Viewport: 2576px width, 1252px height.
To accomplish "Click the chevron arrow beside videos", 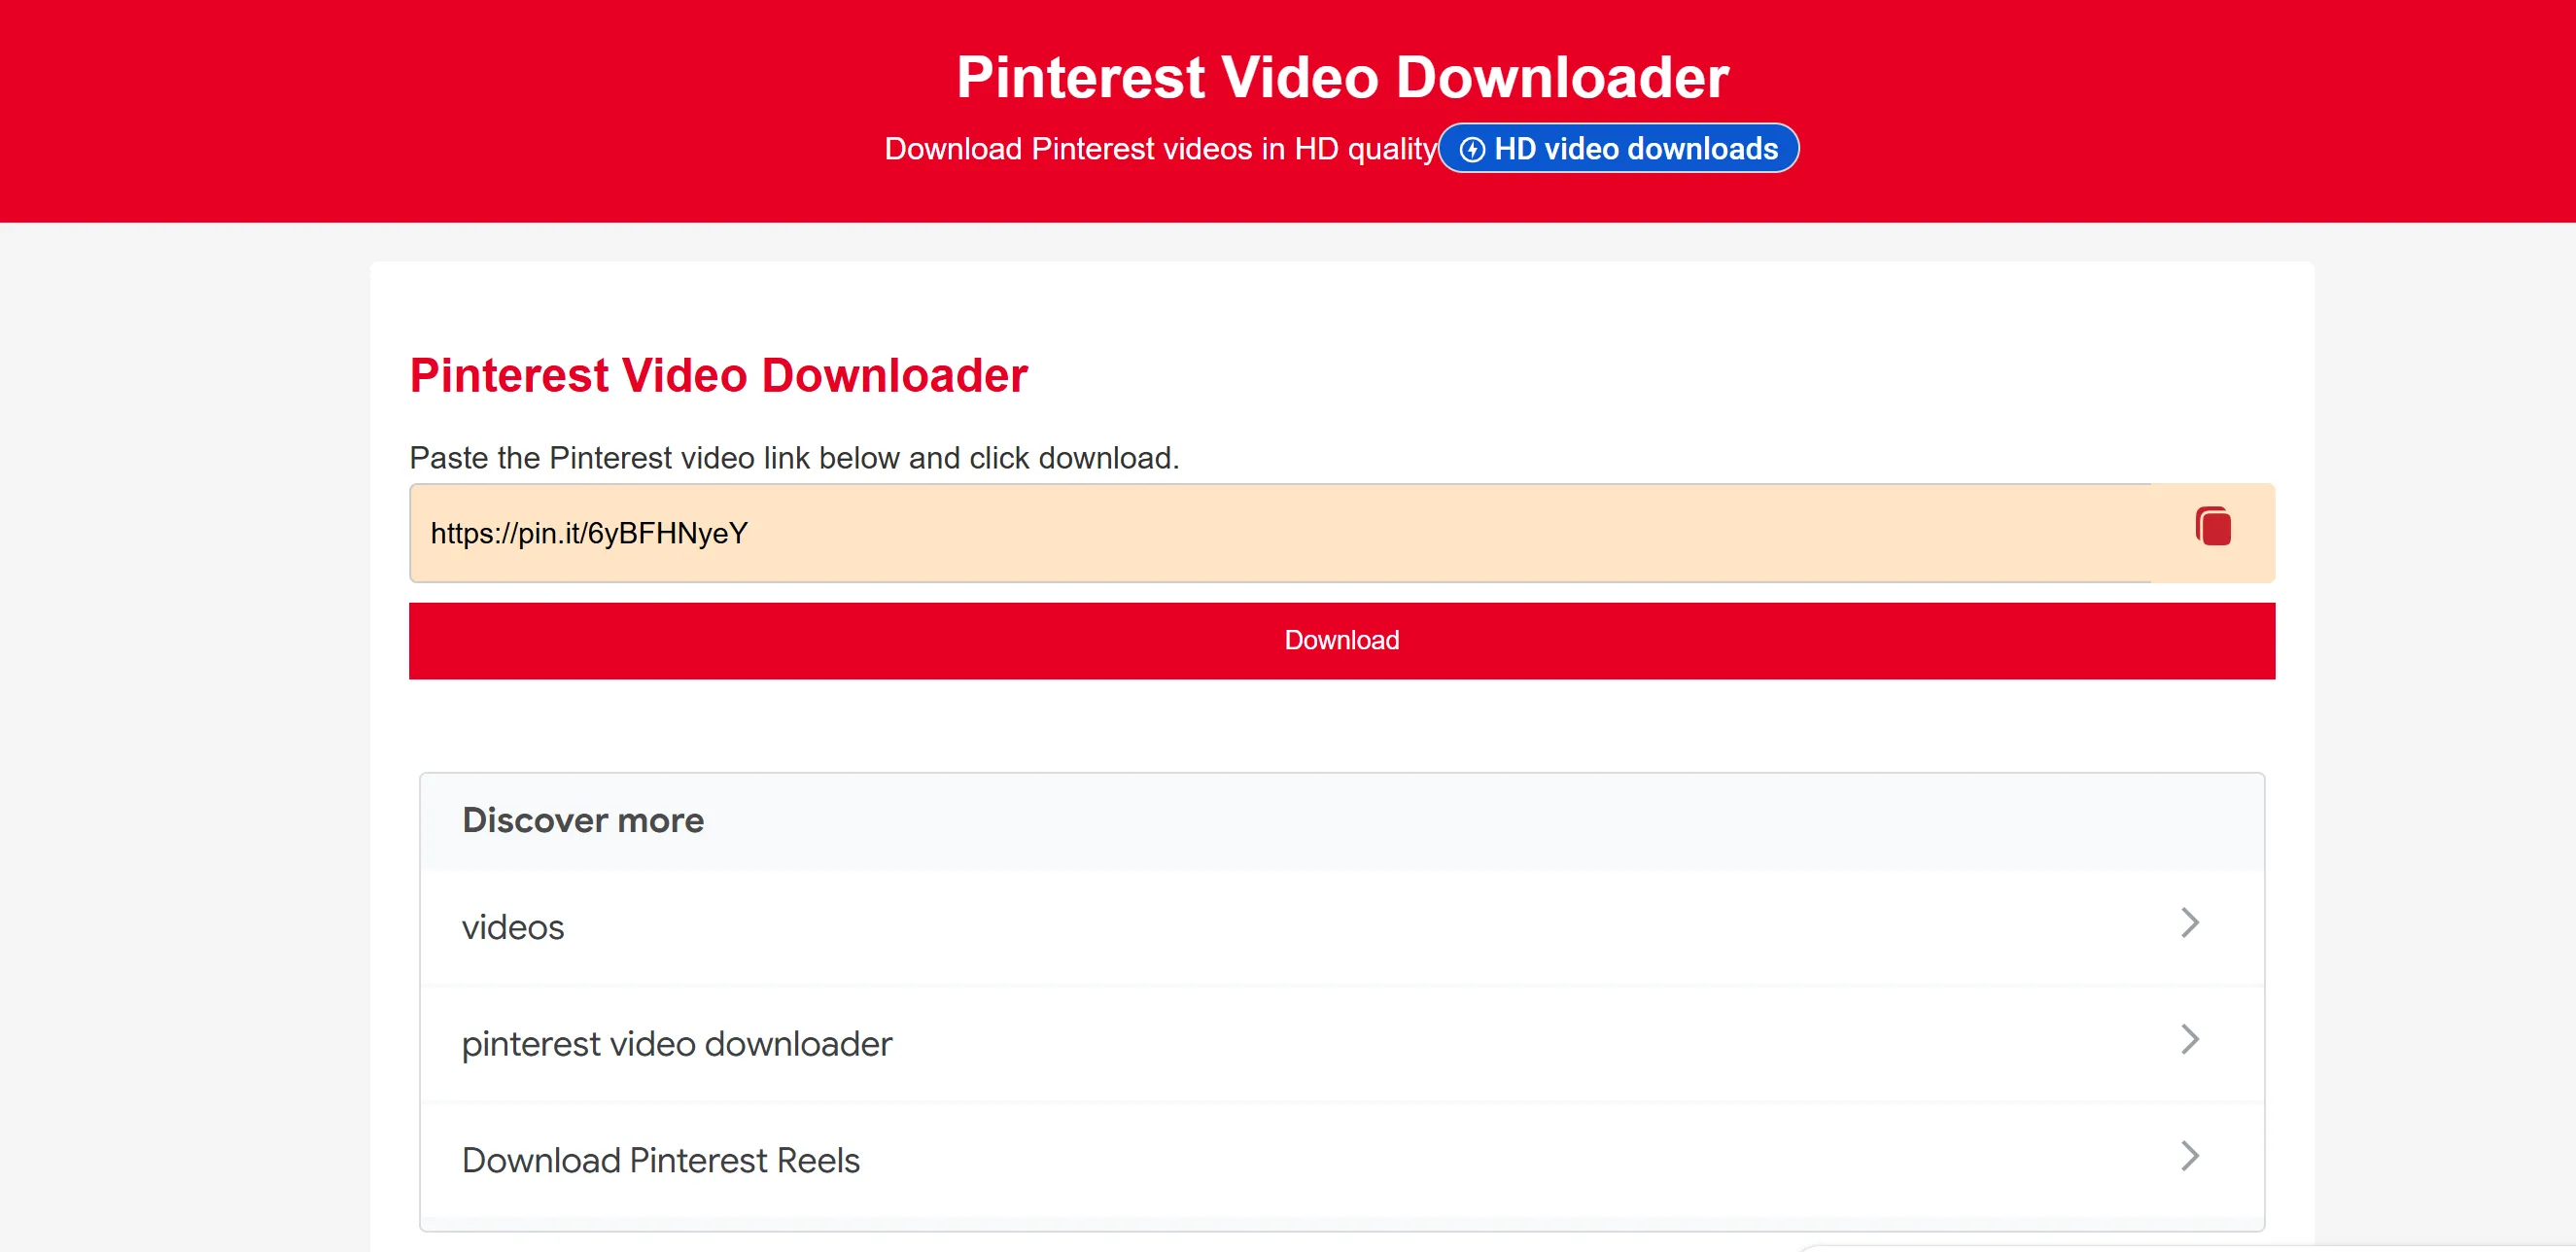I will coord(2189,923).
